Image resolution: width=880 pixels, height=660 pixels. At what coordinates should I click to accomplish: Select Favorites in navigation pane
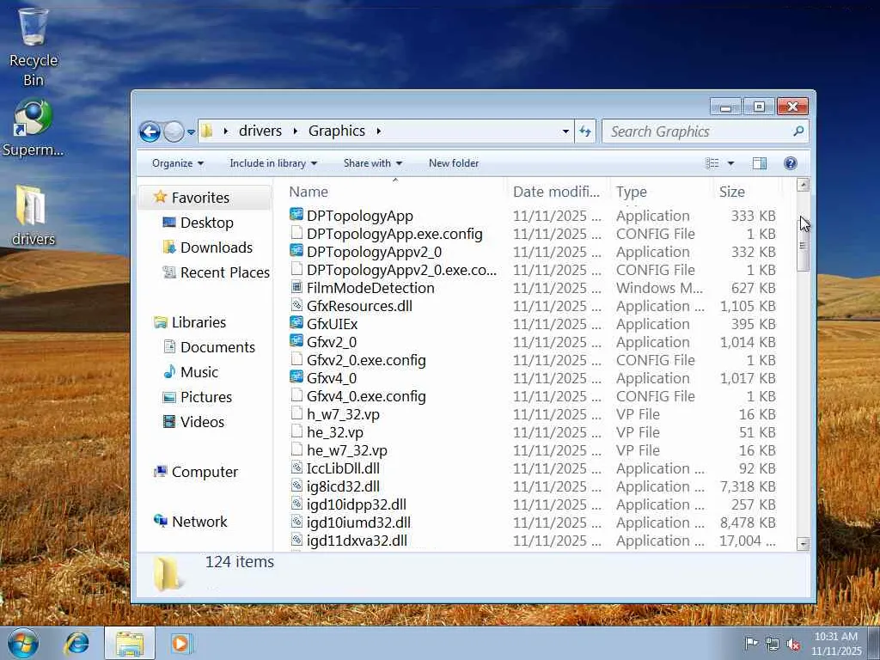pyautogui.click(x=200, y=198)
